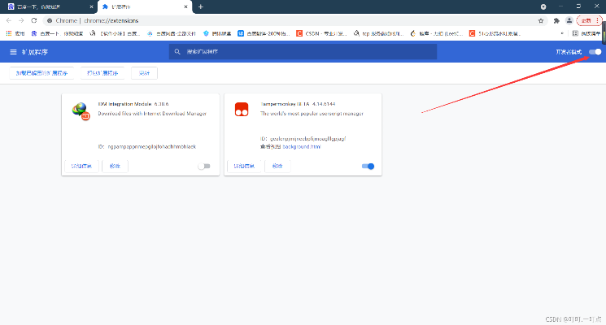The width and height of the screenshot is (606, 325).
Task: Open the extensions puzzle-piece icon in the toolbar
Action: [x=556, y=20]
